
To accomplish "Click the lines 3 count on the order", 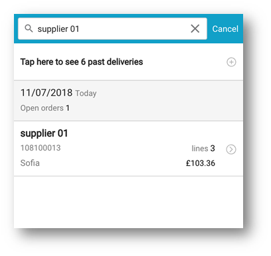I will click(203, 149).
